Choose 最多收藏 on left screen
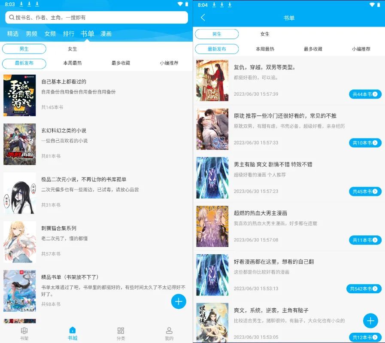Image resolution: width=385 pixels, height=343 pixels. [x=121, y=63]
